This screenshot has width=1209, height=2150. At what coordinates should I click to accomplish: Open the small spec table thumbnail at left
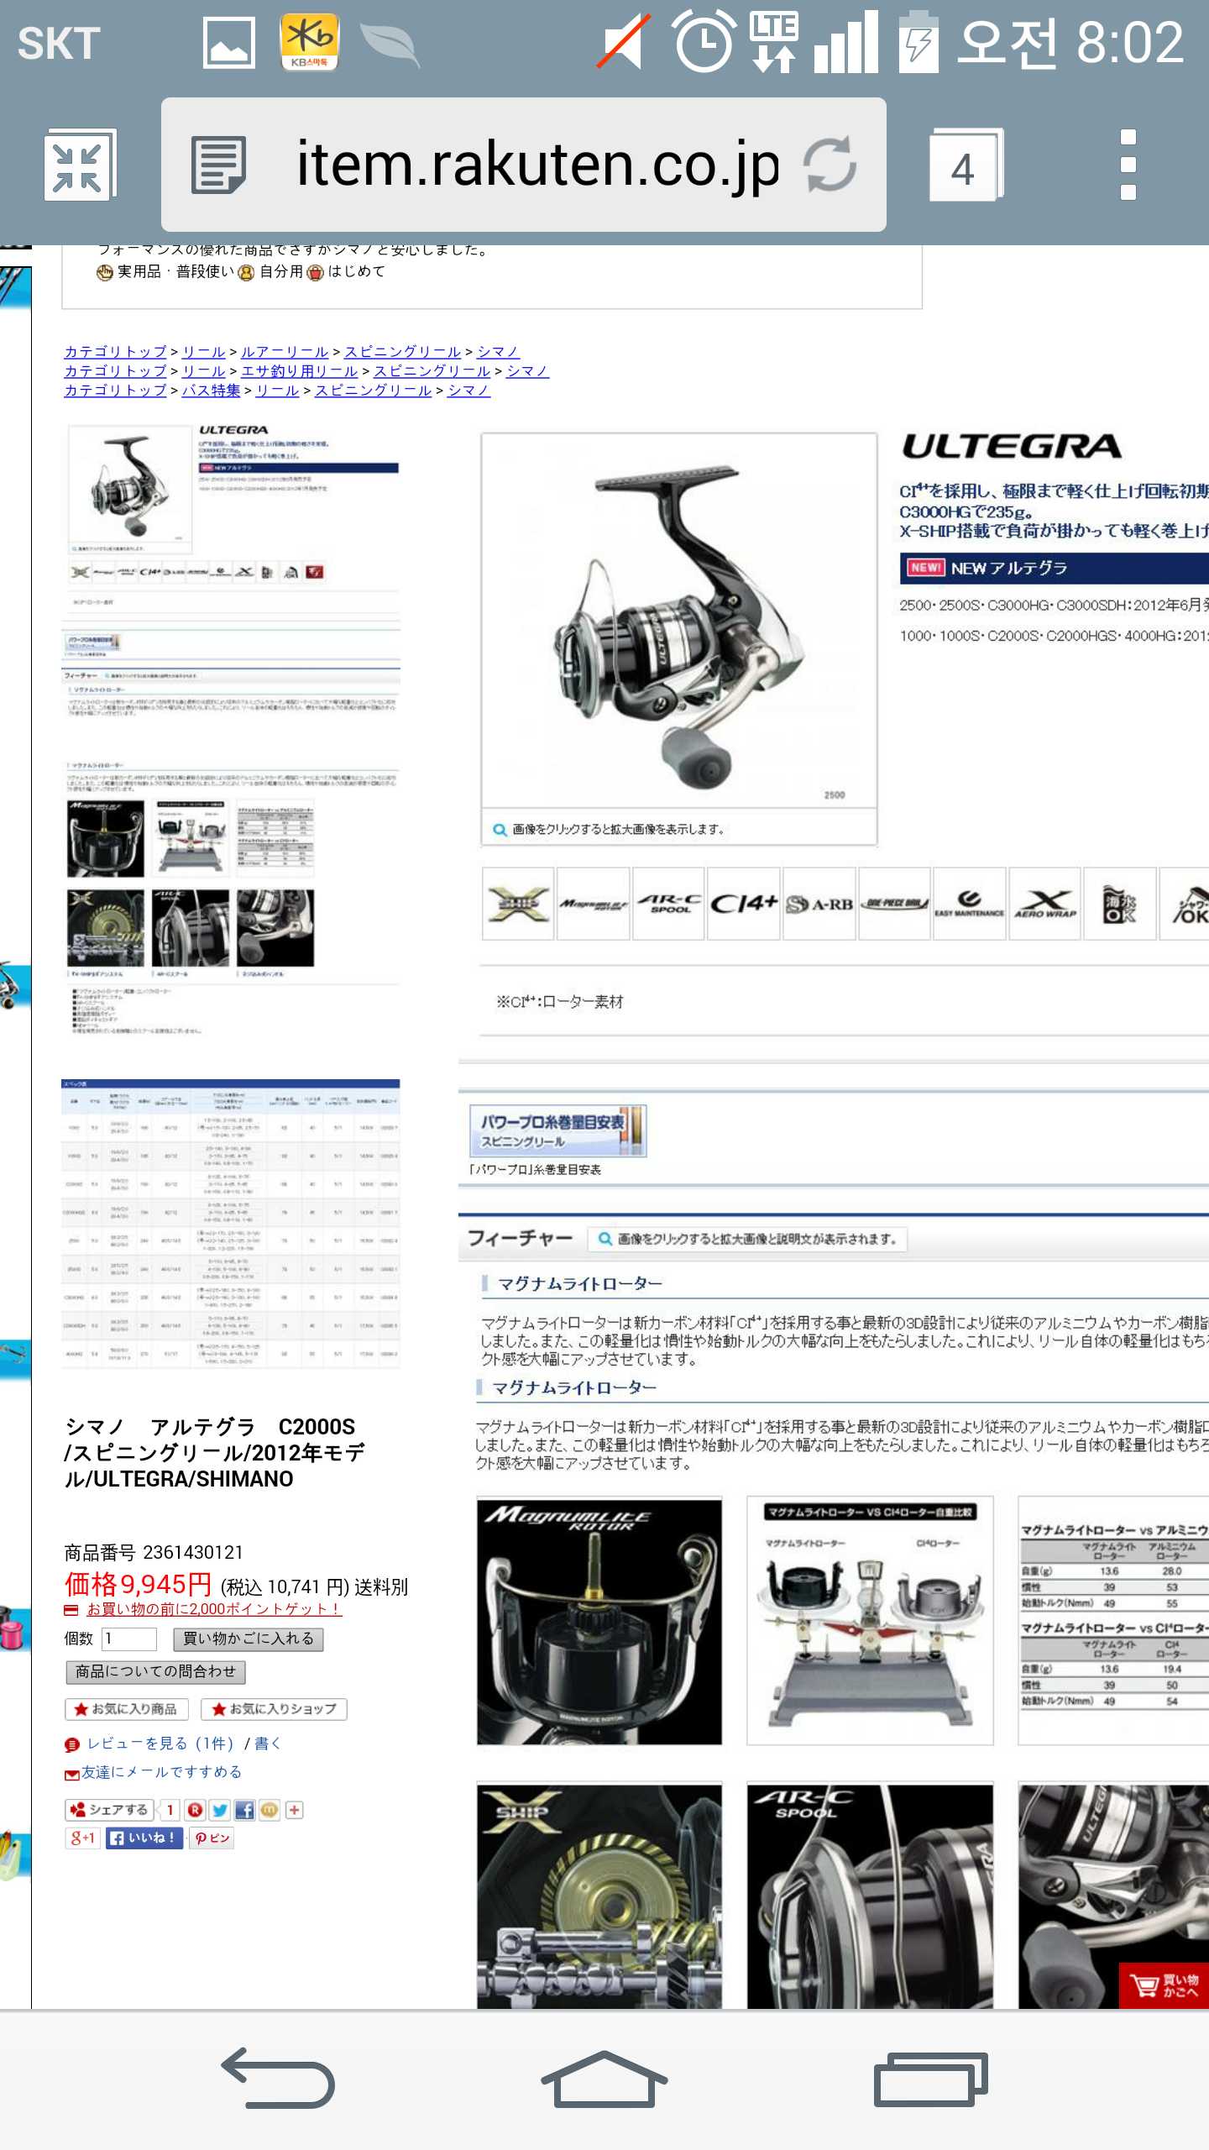(231, 1223)
